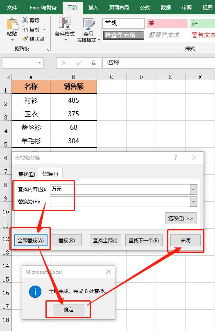Screen dimensions: 215x331
Task: Select column A header
Action: click(31, 77)
